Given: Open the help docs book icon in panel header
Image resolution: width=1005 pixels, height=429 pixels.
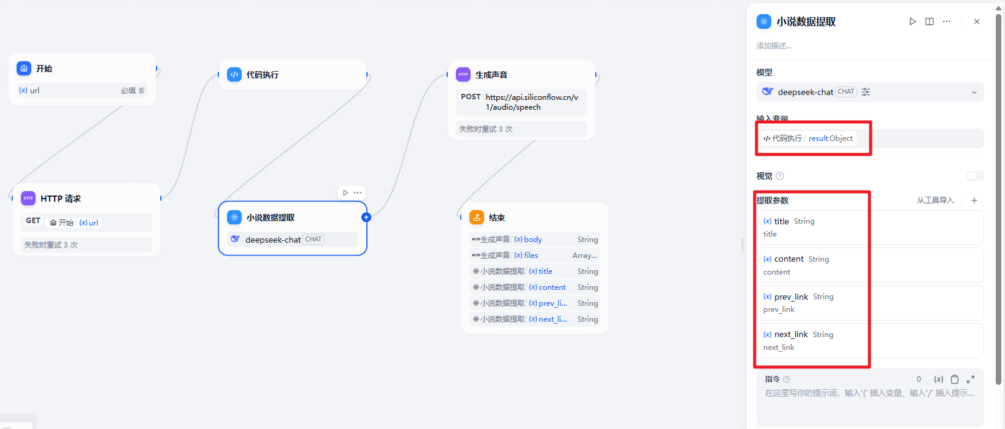Looking at the screenshot, I should point(930,21).
